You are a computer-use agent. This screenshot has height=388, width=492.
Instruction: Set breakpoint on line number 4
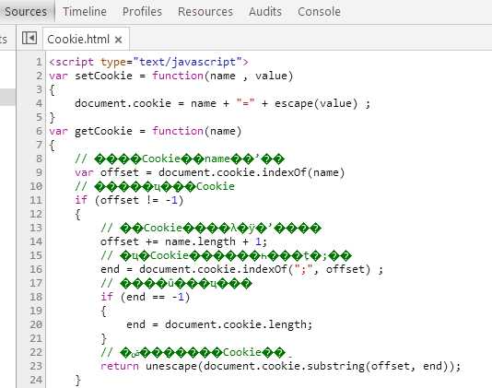[x=39, y=103]
